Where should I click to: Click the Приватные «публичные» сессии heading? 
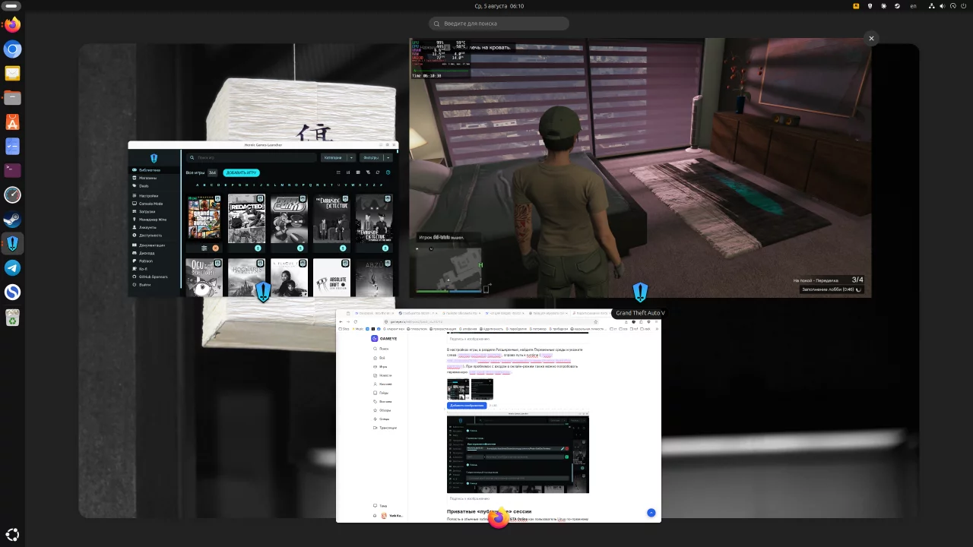490,511
